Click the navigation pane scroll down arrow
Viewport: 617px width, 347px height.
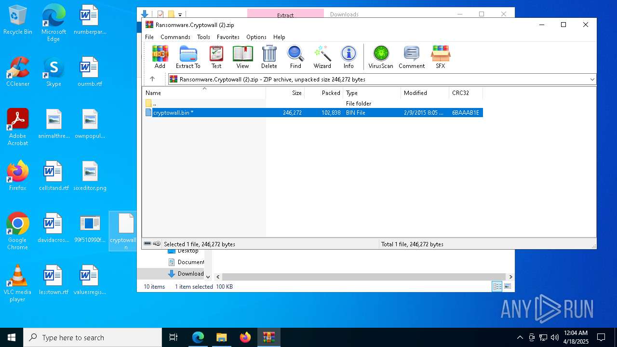coord(208,277)
